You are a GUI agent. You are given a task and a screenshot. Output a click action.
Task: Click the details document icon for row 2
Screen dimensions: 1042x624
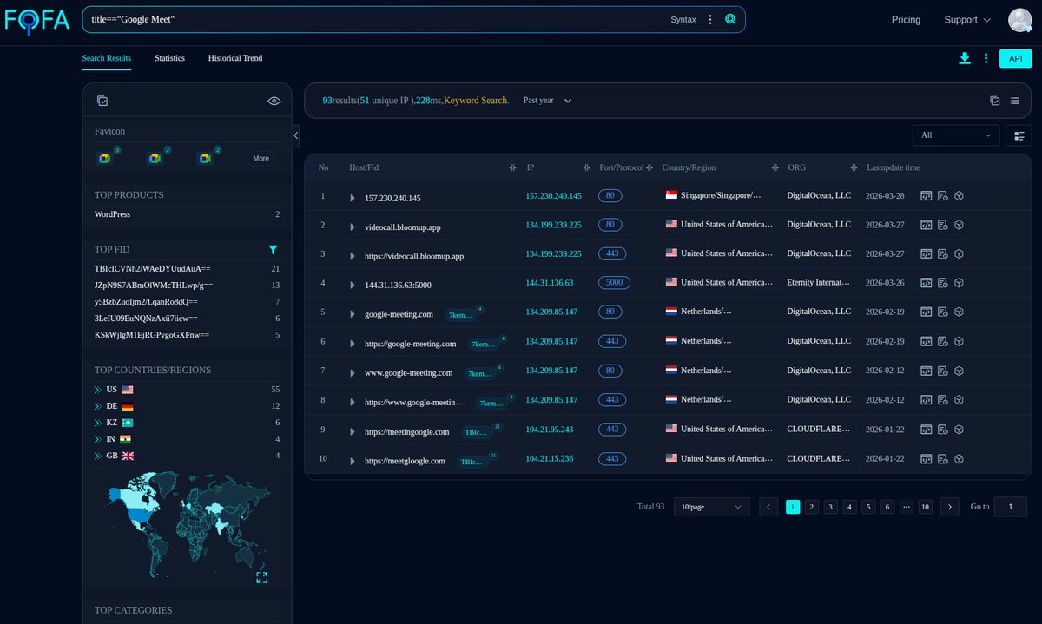[x=942, y=225]
